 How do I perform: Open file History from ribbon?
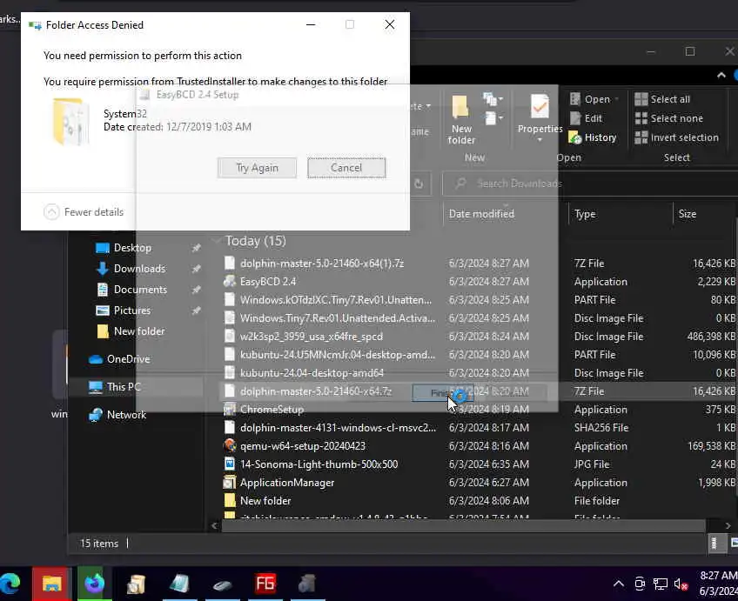593,137
